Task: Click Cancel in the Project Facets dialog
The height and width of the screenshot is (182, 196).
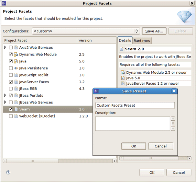Action: click(x=179, y=172)
